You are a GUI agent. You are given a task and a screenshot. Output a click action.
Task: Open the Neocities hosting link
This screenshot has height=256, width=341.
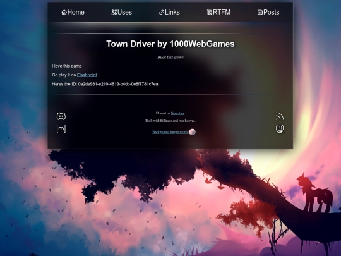(x=177, y=113)
